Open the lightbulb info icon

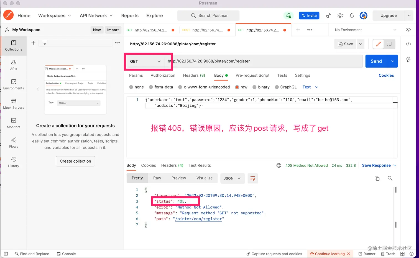408,59
